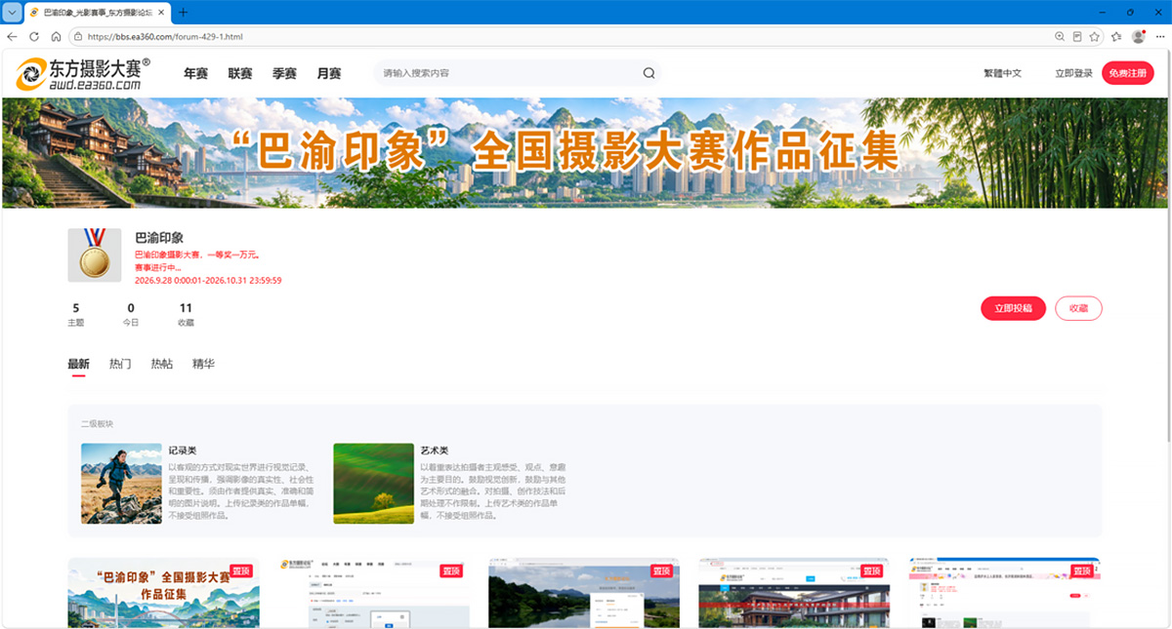
Task: Click the 立即登录 link
Action: [x=1073, y=73]
